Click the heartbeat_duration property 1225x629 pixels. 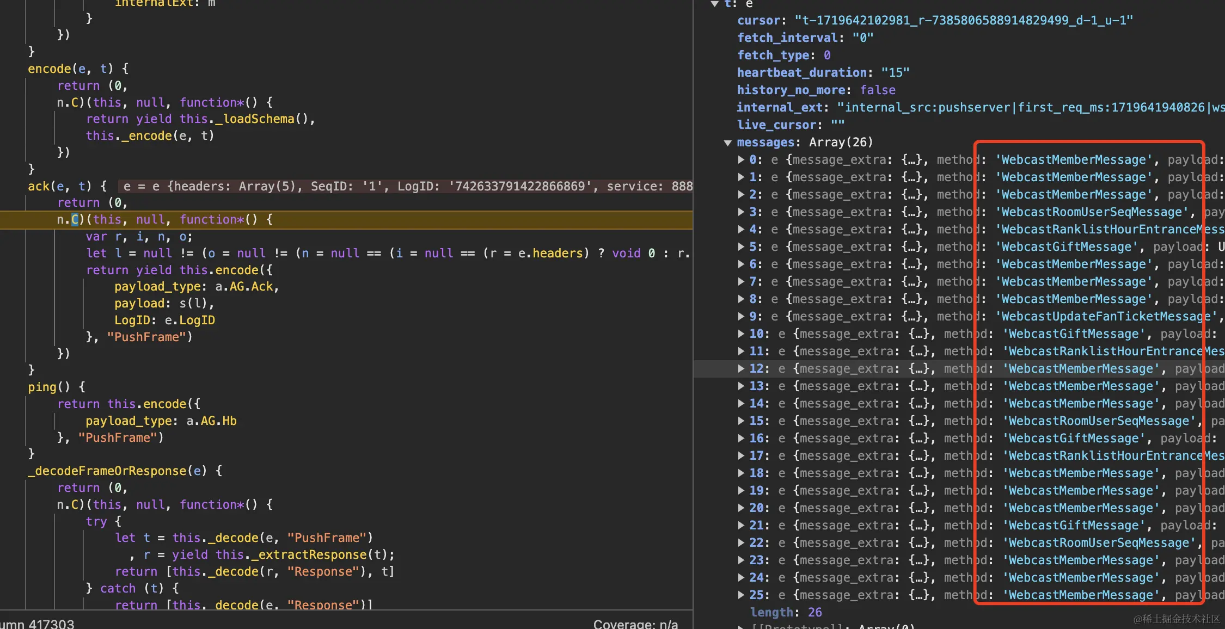click(823, 73)
